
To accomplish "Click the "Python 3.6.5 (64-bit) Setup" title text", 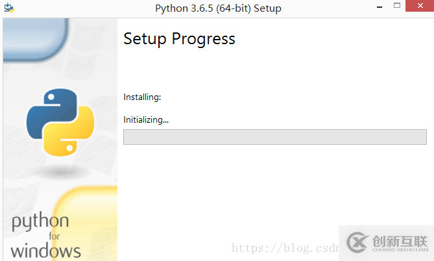I will click(x=219, y=8).
